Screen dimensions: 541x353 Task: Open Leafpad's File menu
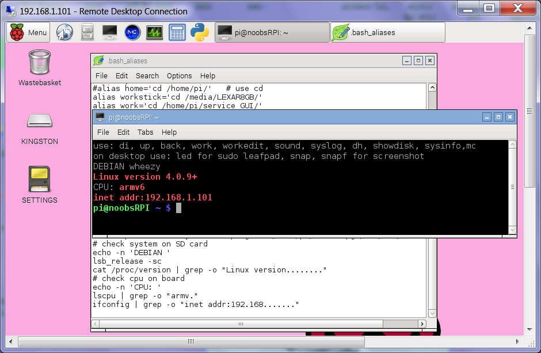101,75
